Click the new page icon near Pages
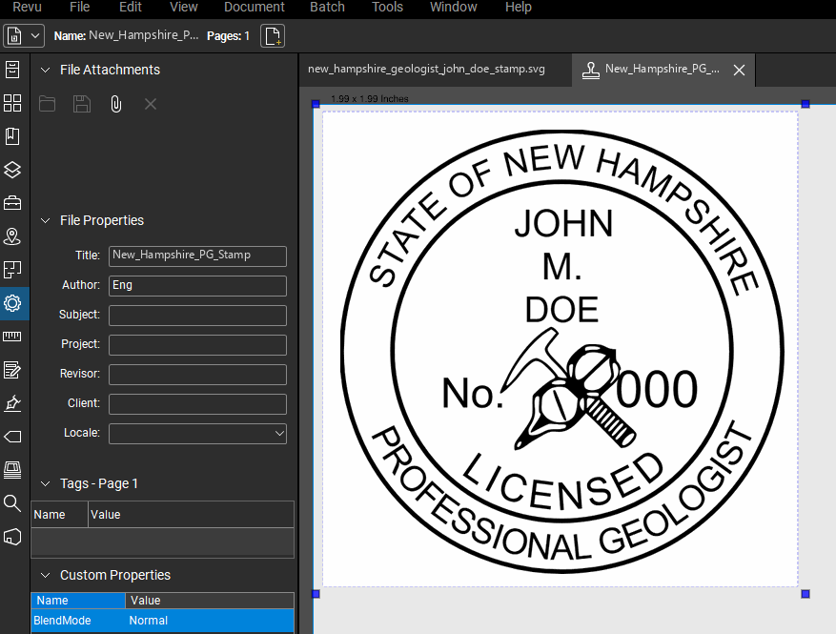The height and width of the screenshot is (634, 836). [x=273, y=36]
